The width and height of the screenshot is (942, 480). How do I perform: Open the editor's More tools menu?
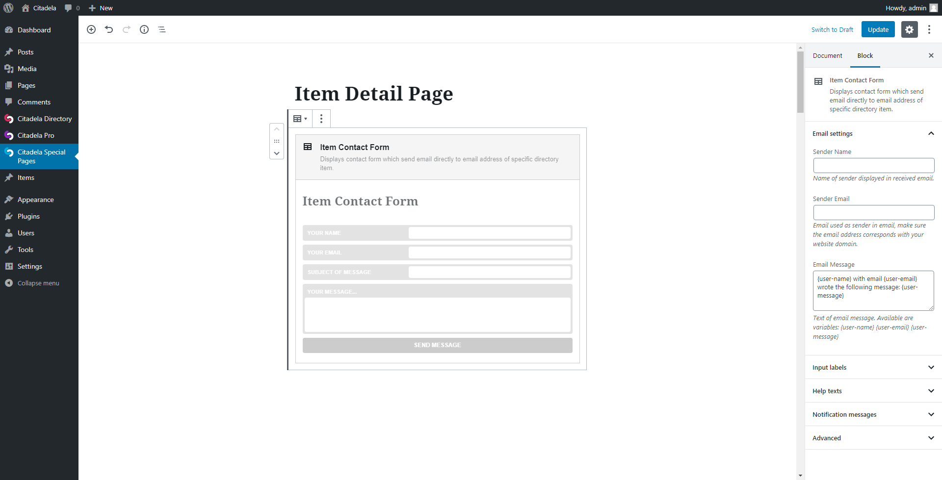929,29
